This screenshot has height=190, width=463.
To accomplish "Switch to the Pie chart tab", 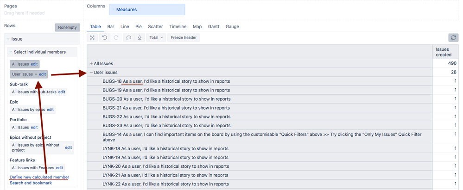I will tap(139, 26).
